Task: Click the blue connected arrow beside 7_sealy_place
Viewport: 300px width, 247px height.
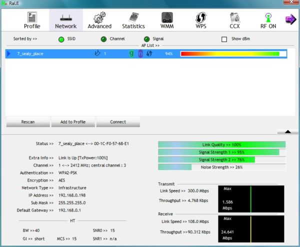Action: tap(8, 53)
